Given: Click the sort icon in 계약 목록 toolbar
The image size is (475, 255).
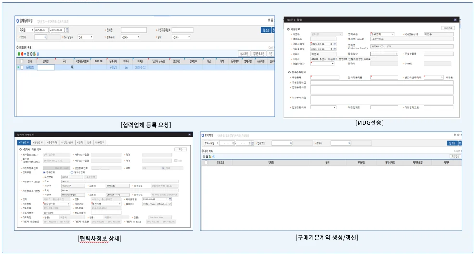Looking at the screenshot, I should tap(204, 157).
